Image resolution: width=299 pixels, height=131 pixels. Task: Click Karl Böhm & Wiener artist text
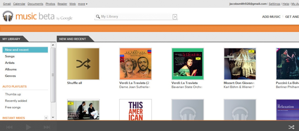(x=239, y=87)
